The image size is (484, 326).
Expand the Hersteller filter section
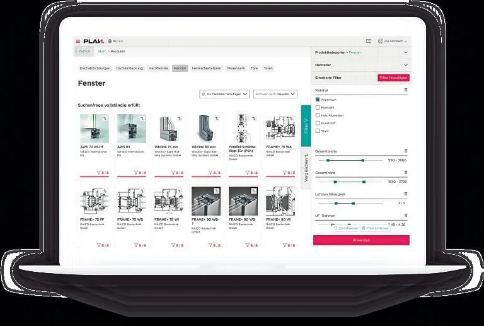(x=405, y=65)
